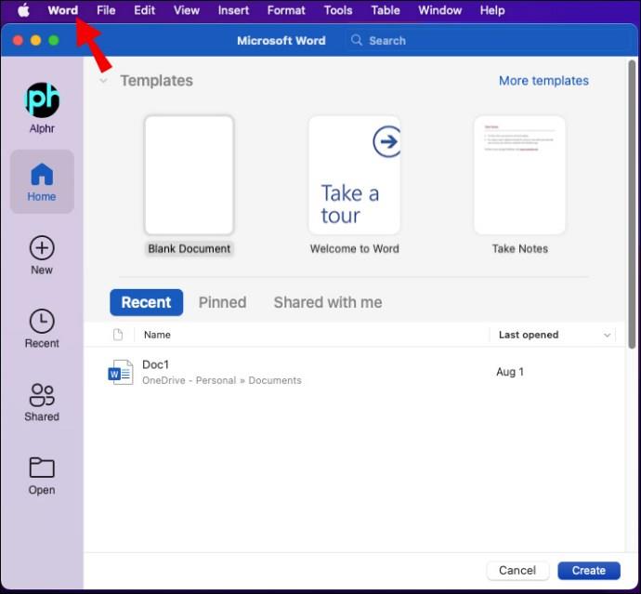Open the Word application menu
Image resolution: width=641 pixels, height=594 pixels.
(62, 10)
